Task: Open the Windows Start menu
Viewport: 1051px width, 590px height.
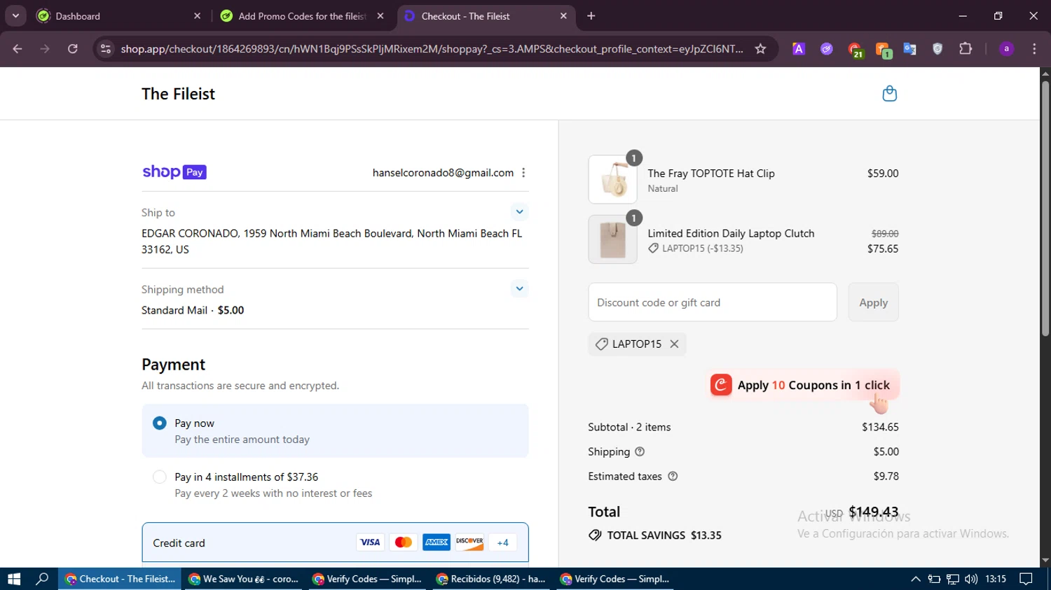Action: (14, 579)
